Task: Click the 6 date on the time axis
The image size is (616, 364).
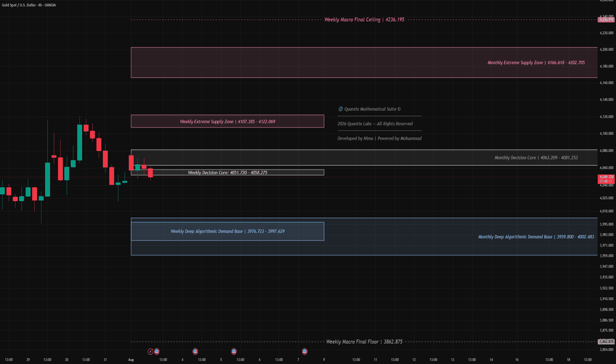Action: (x=259, y=359)
